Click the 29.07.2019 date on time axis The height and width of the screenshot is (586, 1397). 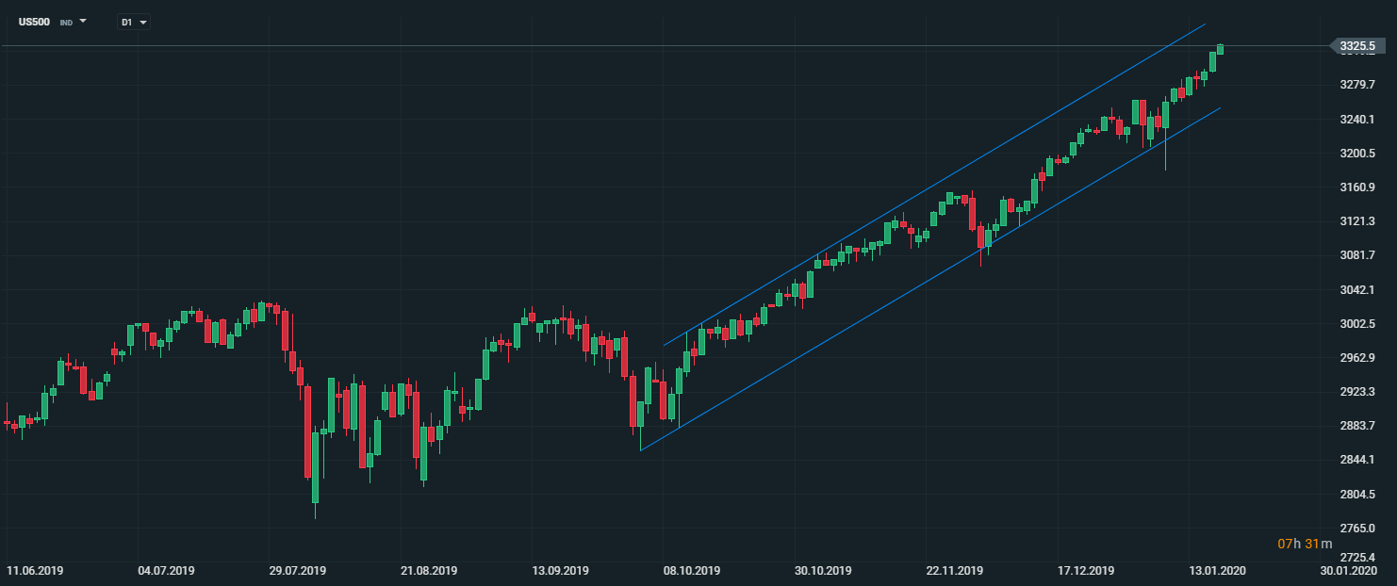(x=297, y=571)
